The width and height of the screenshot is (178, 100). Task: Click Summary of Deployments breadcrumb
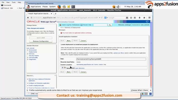point(72,27)
